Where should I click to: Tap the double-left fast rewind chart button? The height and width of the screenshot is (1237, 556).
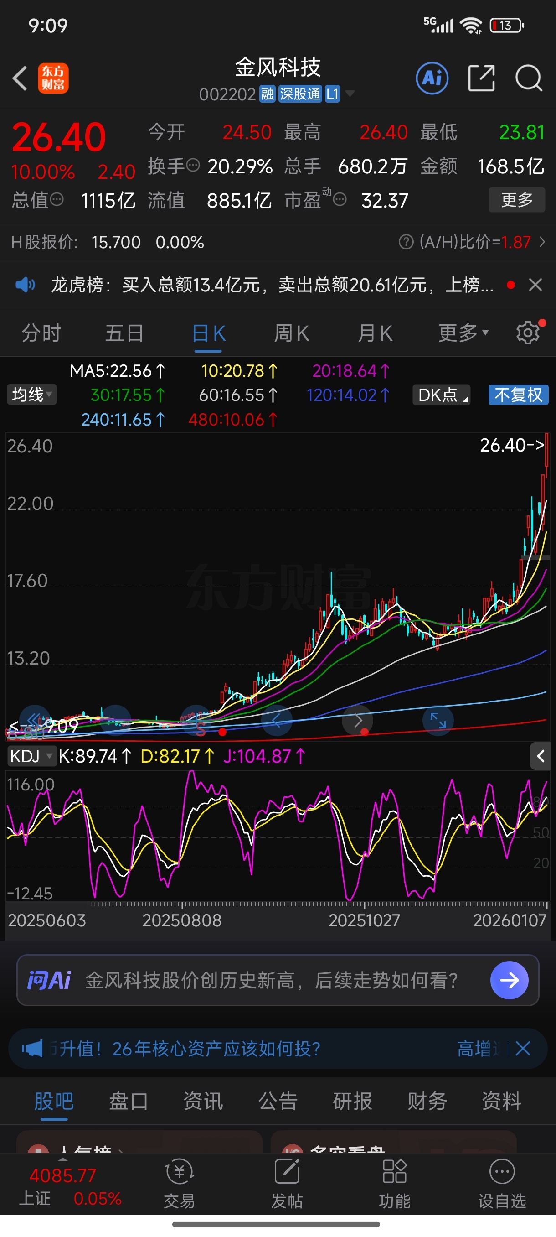tap(35, 720)
